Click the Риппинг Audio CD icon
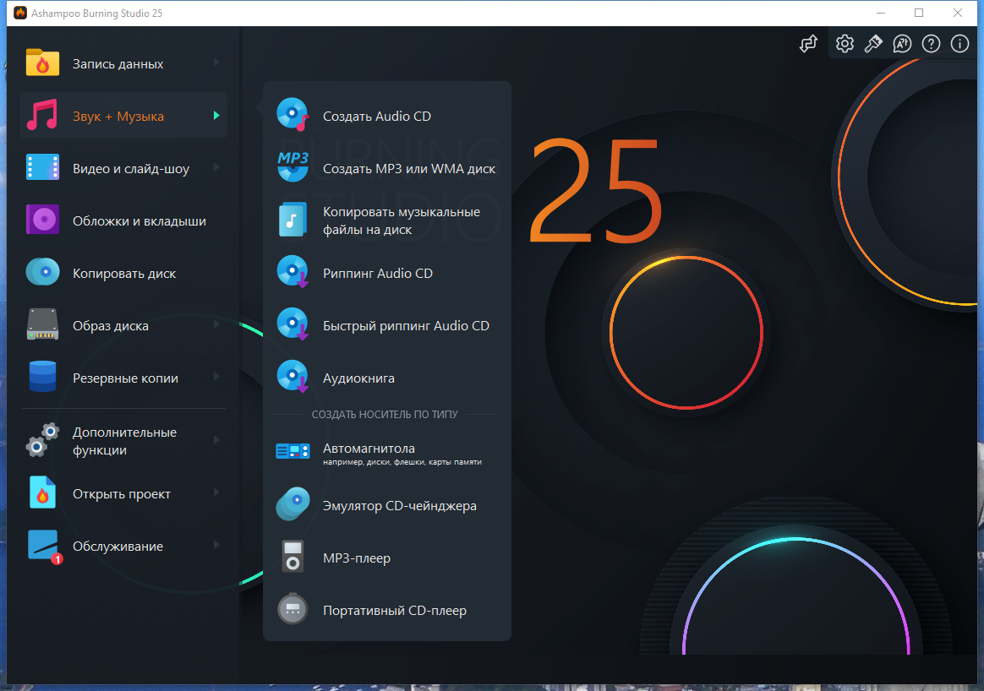984x691 pixels. click(293, 271)
